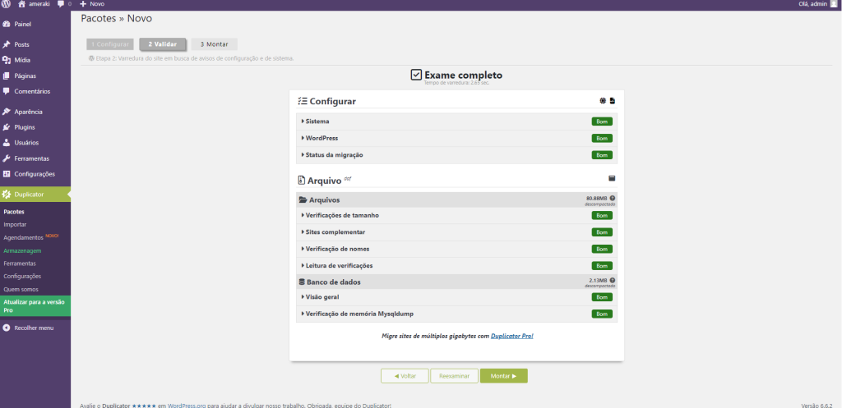The image size is (842, 408).
Task: Expand the WordPress scan row
Action: [322, 138]
